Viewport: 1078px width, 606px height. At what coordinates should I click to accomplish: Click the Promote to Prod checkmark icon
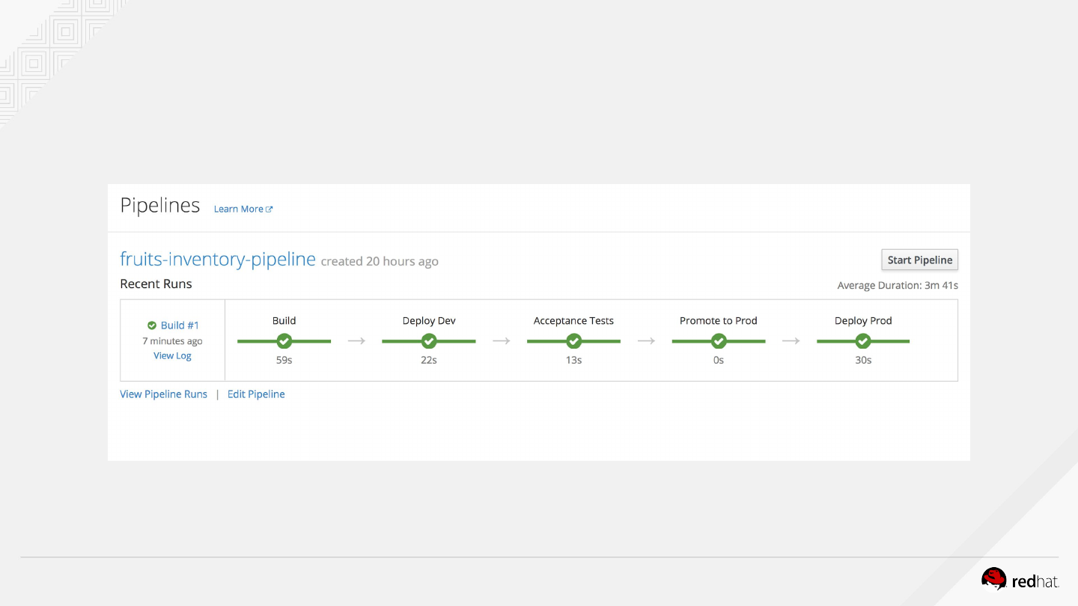pyautogui.click(x=719, y=341)
